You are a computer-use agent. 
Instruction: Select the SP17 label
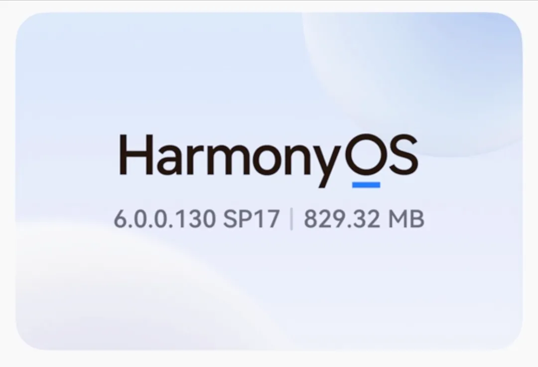[x=252, y=219]
